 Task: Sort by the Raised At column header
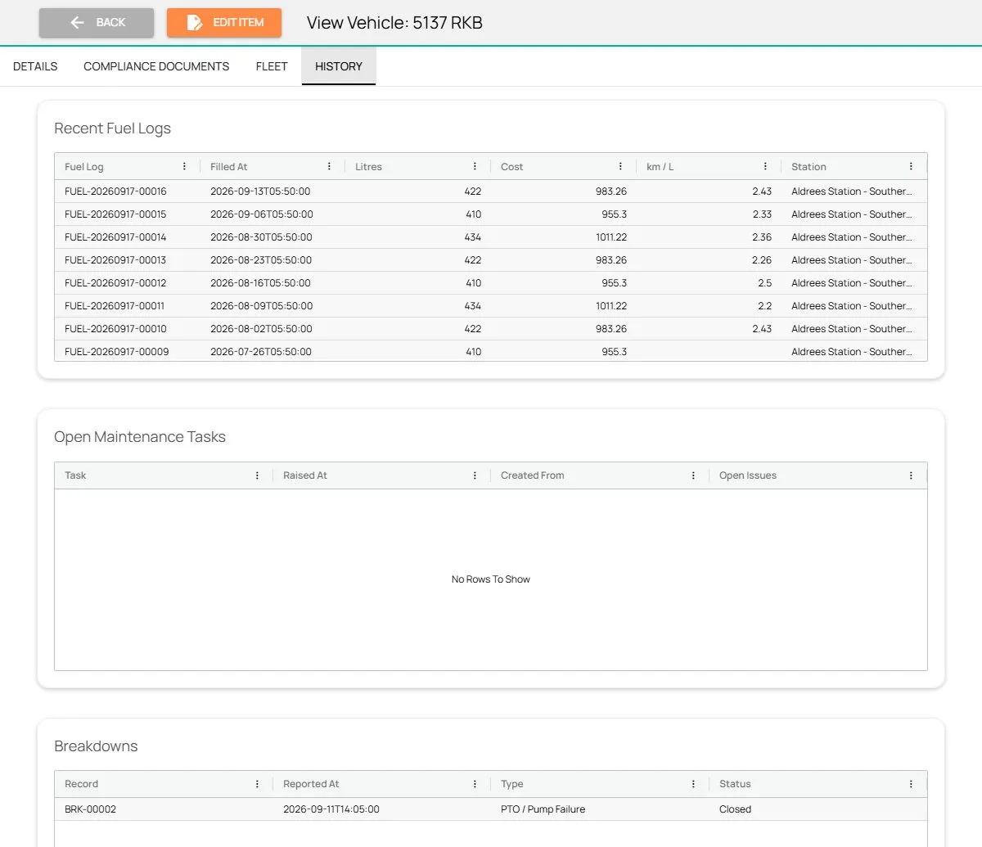coord(305,475)
